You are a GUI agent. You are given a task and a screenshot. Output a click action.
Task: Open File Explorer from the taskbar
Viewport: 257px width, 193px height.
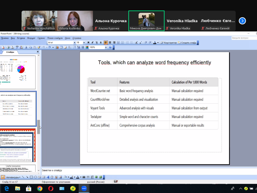pos(18,188)
